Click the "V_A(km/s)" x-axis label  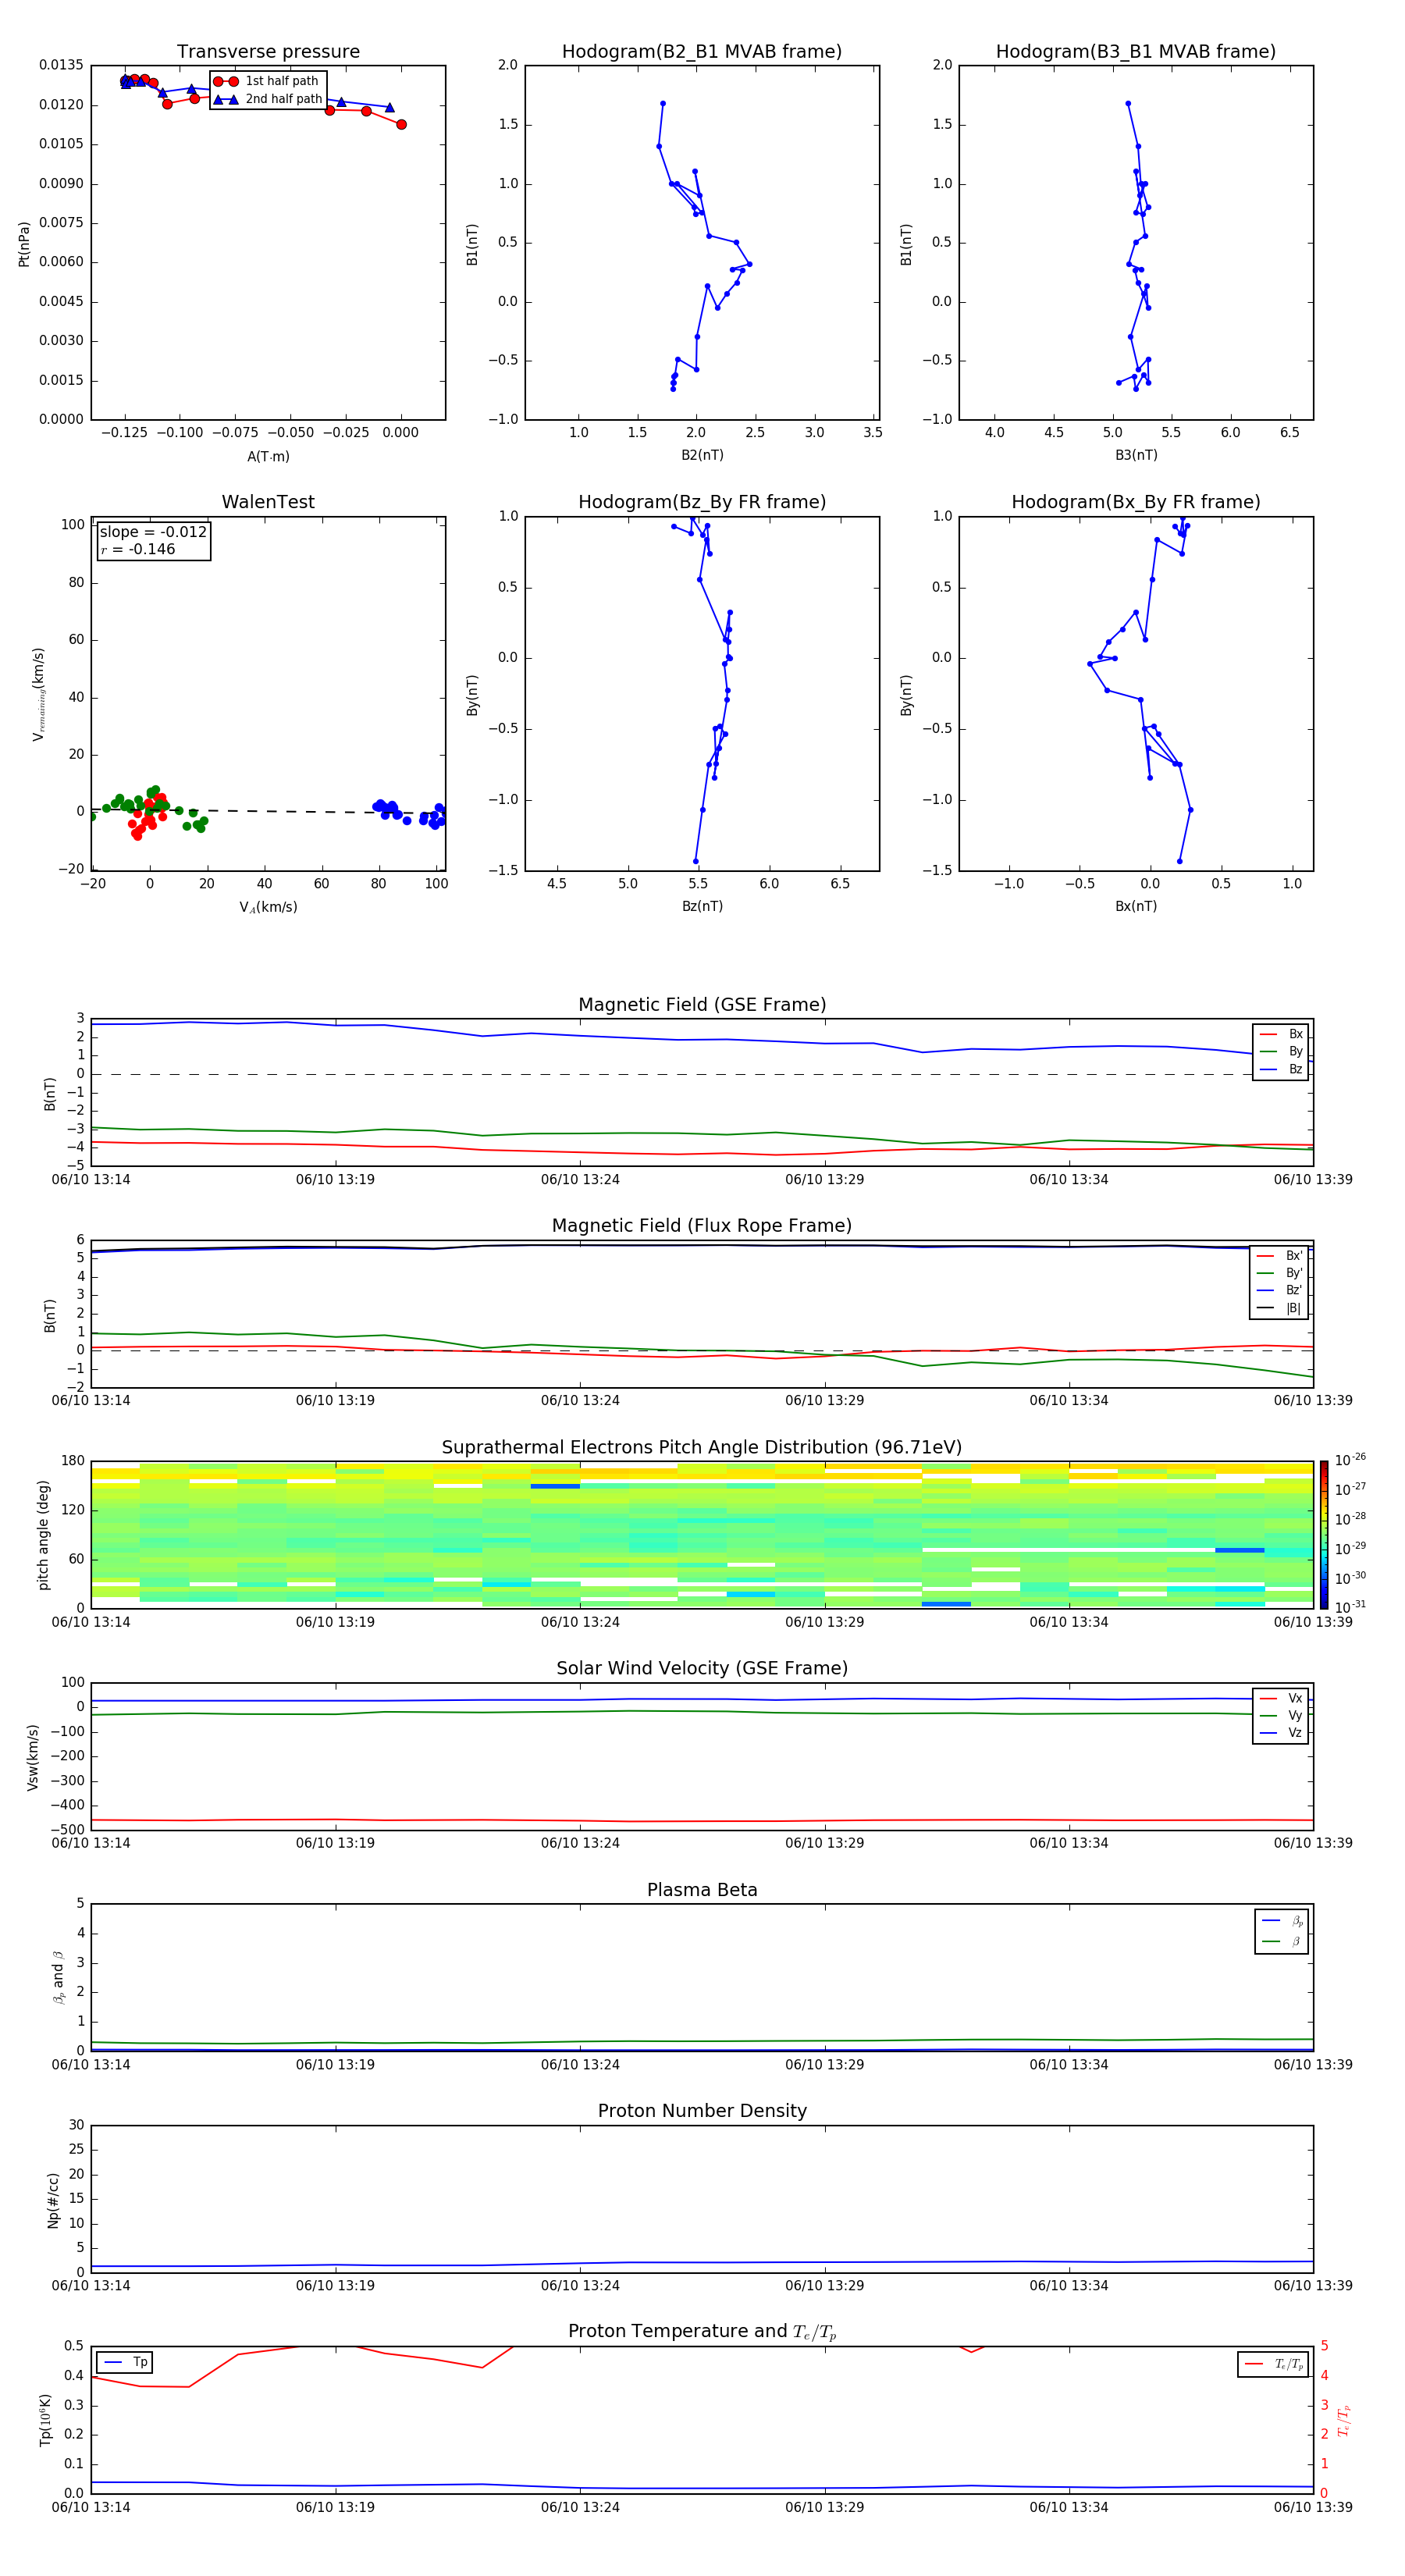[x=268, y=907]
